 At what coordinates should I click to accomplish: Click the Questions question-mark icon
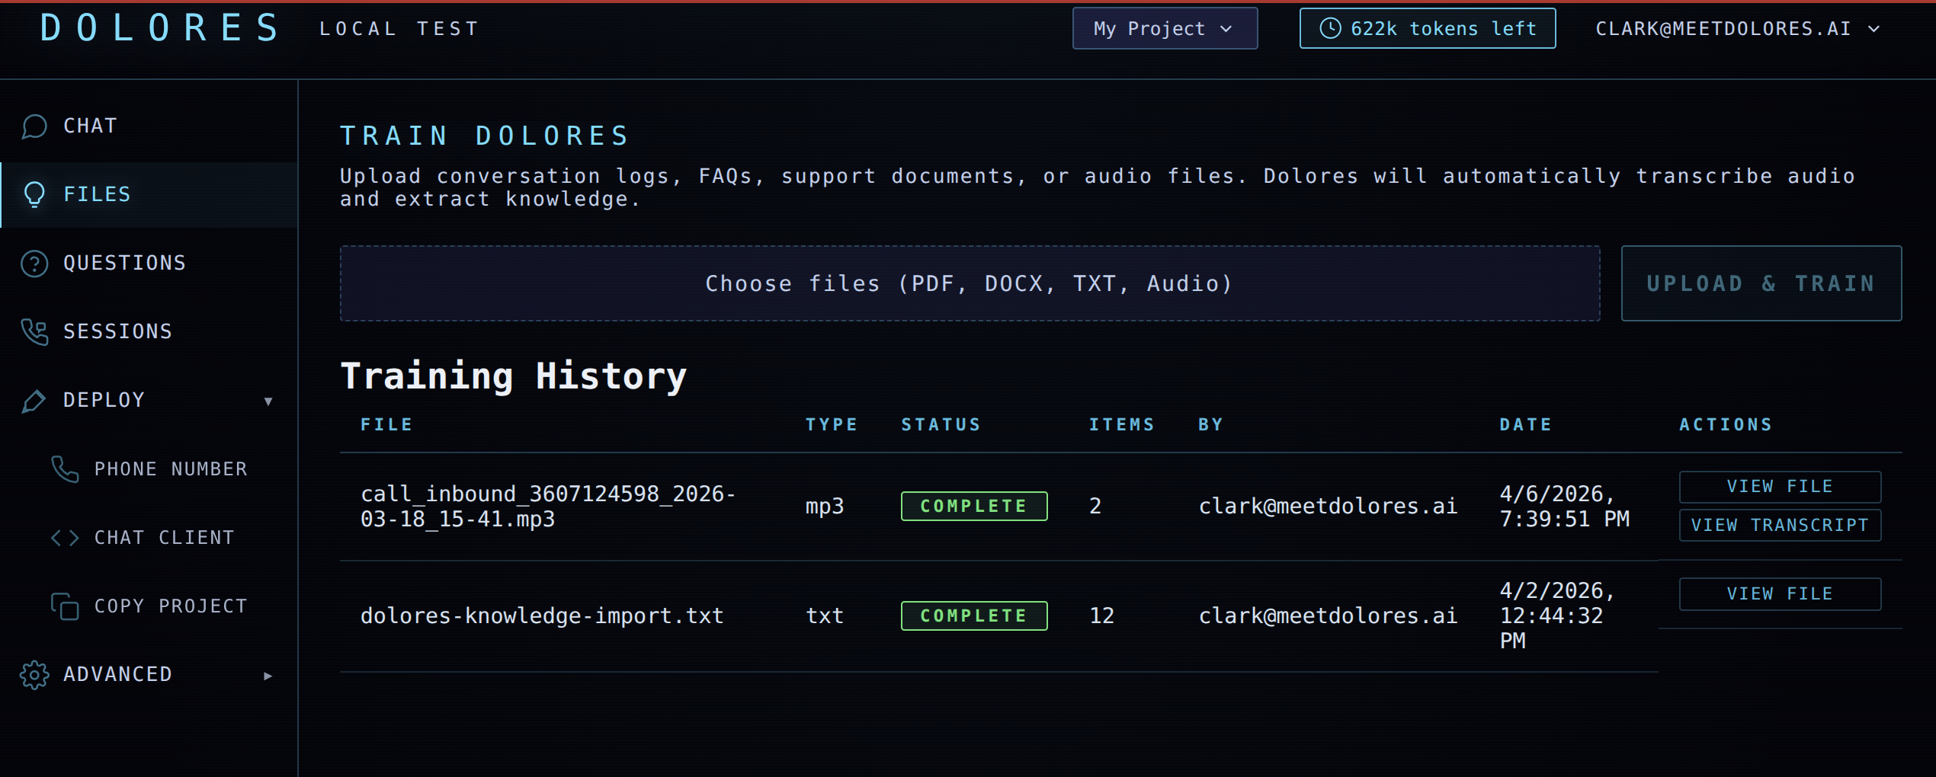coord(34,264)
